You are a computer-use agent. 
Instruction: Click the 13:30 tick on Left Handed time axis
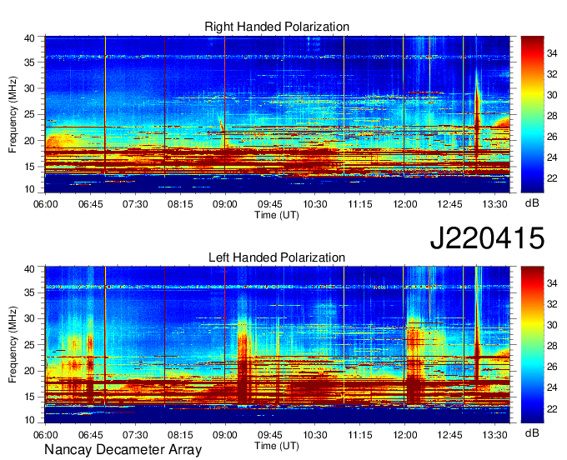click(494, 435)
